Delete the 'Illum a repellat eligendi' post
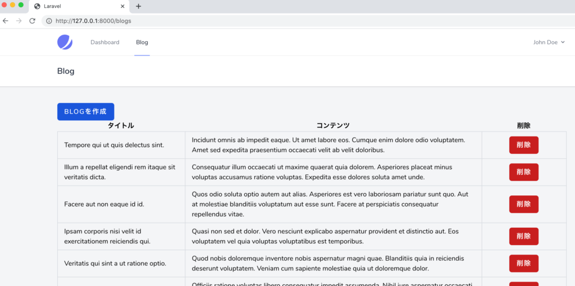 (x=524, y=172)
